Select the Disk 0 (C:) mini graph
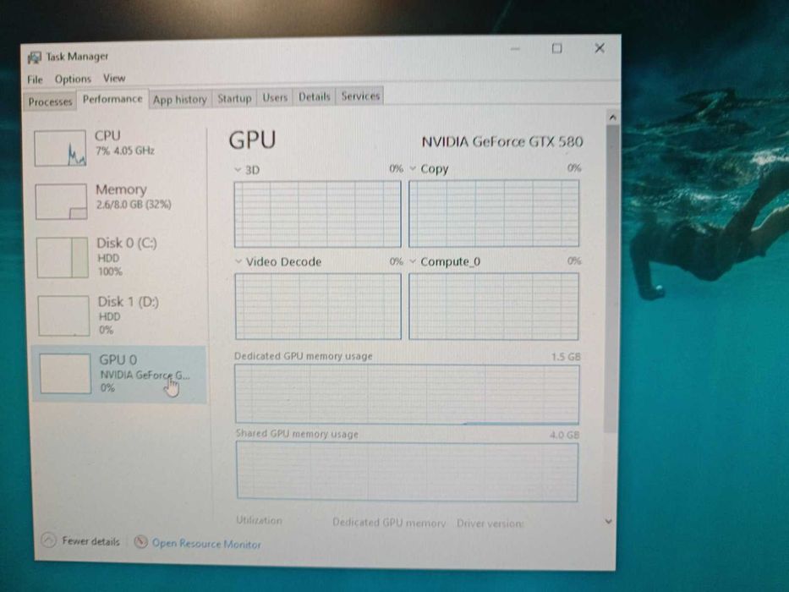Screen dimensions: 789x592 point(63,258)
